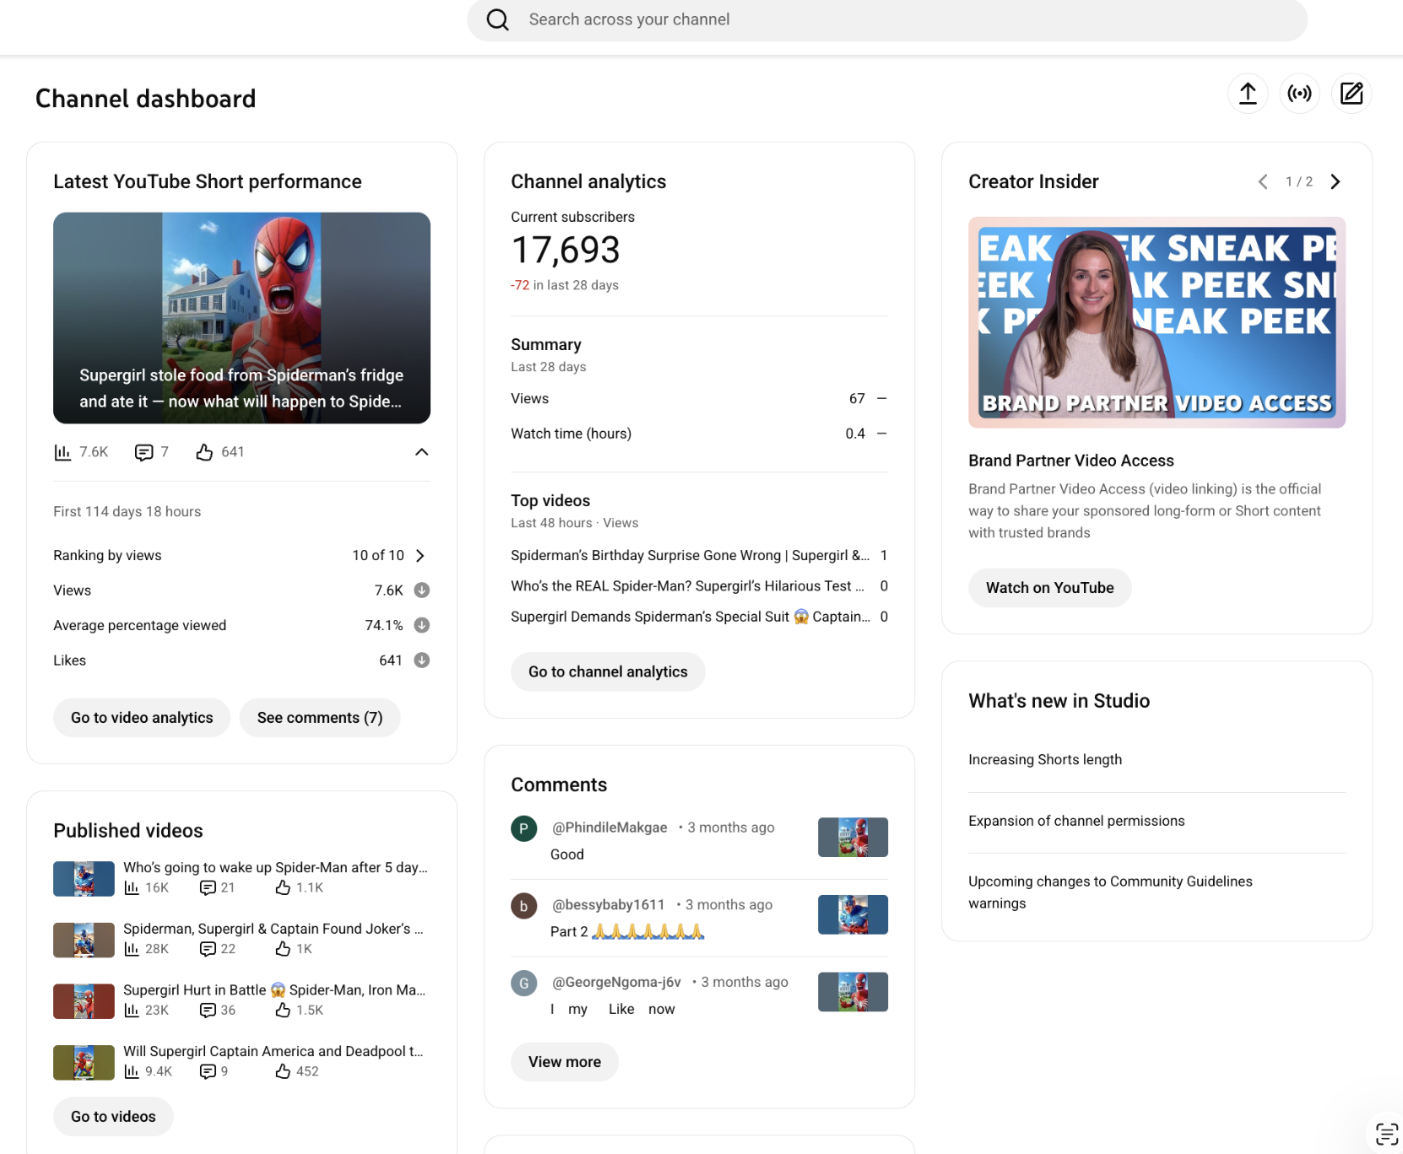The height and width of the screenshot is (1154, 1403).
Task: Click the average percentage viewed arrow icon
Action: click(422, 625)
